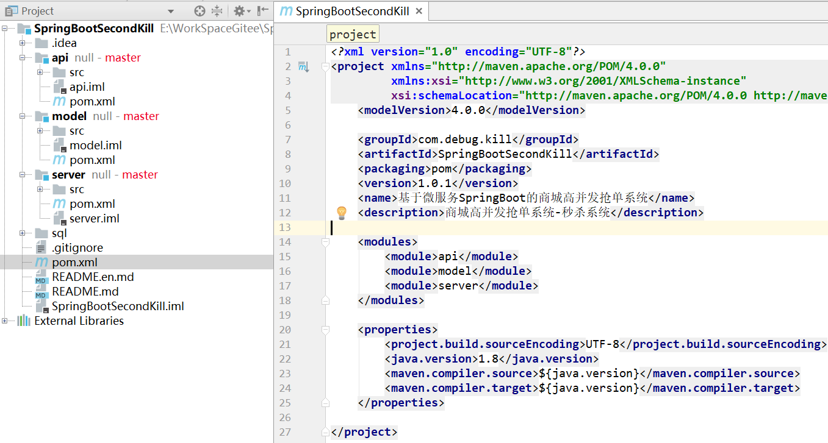Viewport: 828px width, 443px height.
Task: Open the External Libraries bar-chart icon
Action: tap(23, 321)
